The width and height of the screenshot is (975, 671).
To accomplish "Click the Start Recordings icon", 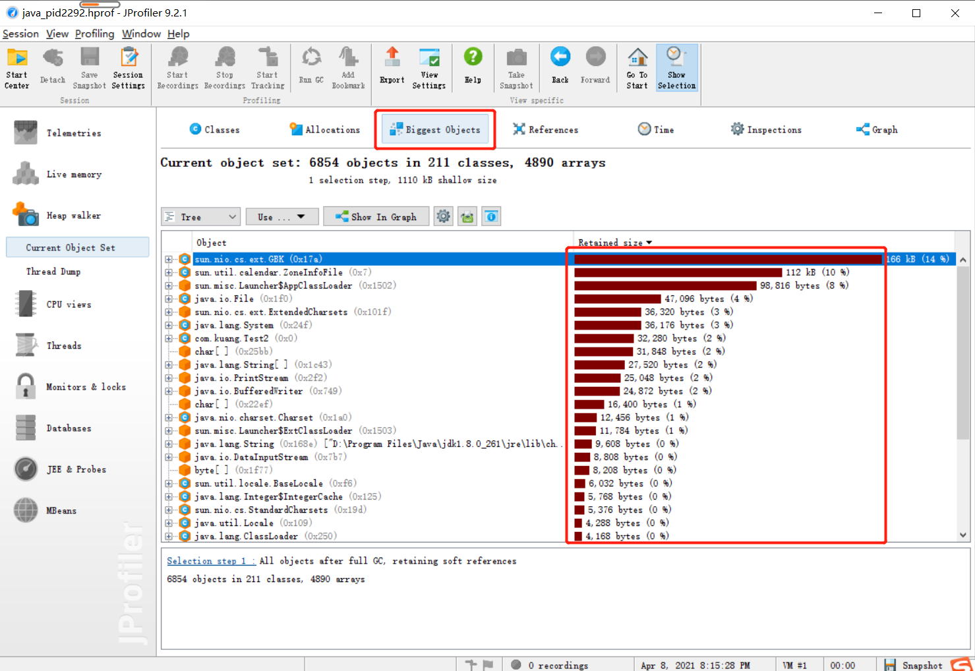I will pyautogui.click(x=177, y=68).
